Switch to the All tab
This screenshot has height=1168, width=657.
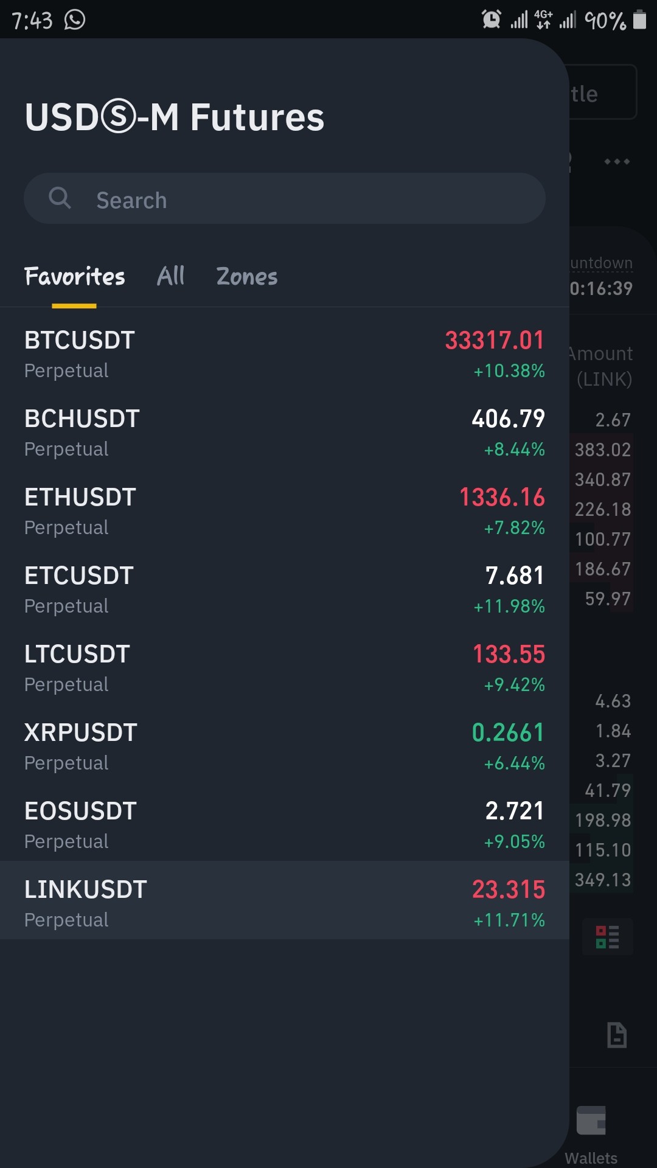click(x=171, y=276)
